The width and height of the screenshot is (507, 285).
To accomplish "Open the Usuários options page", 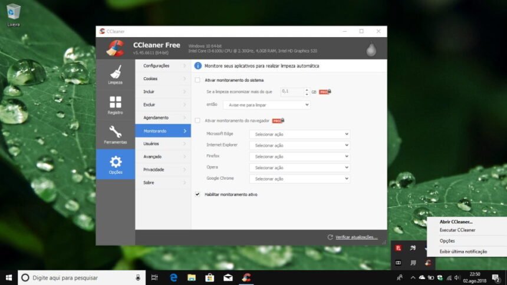I will click(163, 144).
